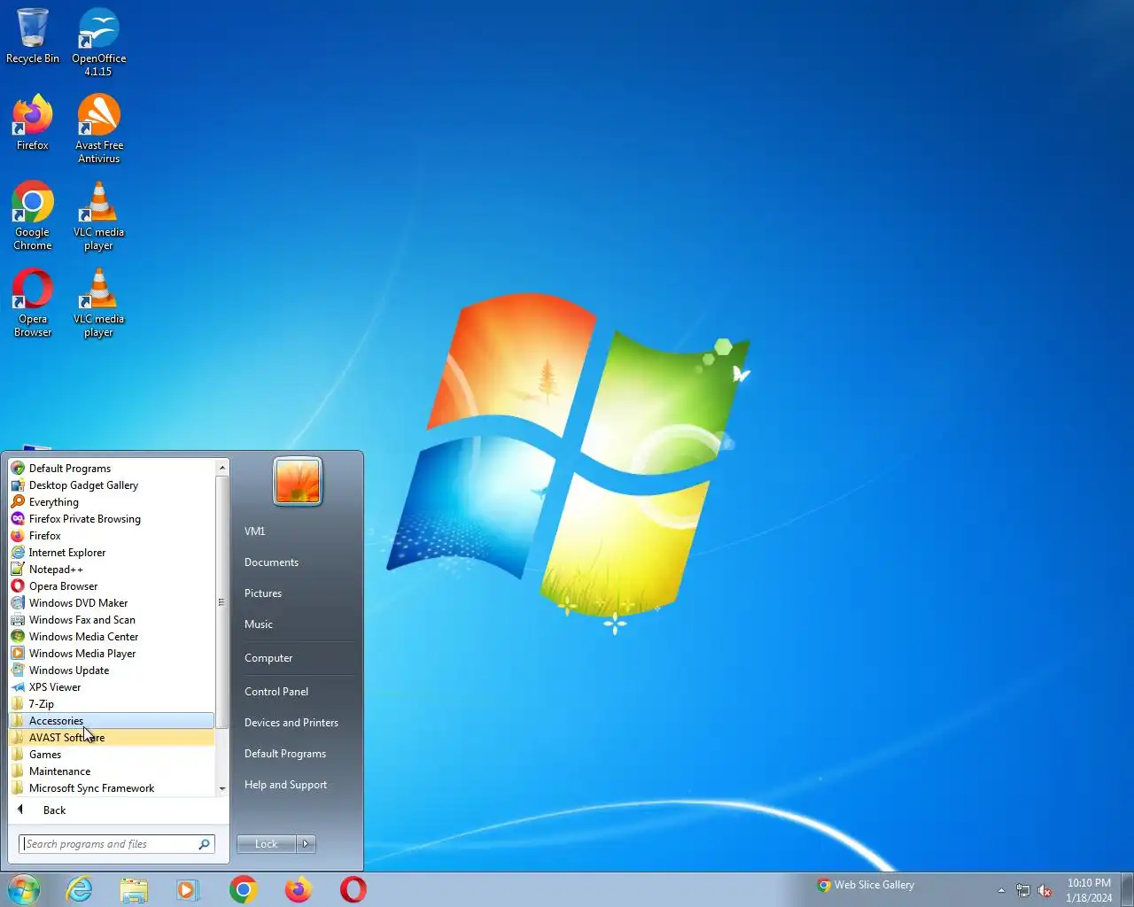The height and width of the screenshot is (907, 1134).
Task: Click the programs list scrollbar thumb
Action: pos(221,602)
